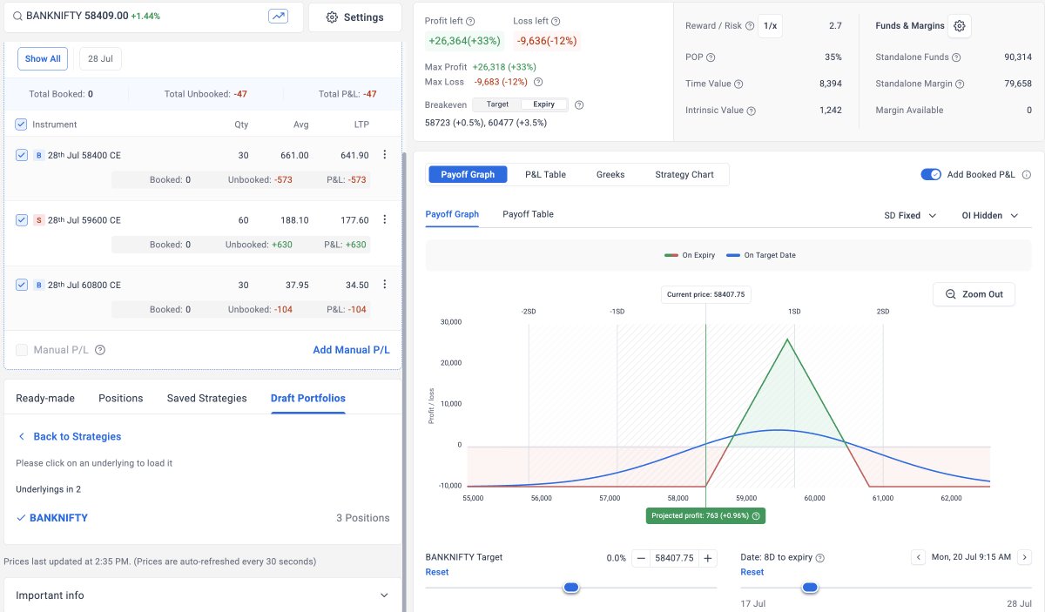1045x612 pixels.
Task: Open the three-dot menu for 58400 CE
Action: click(x=385, y=155)
